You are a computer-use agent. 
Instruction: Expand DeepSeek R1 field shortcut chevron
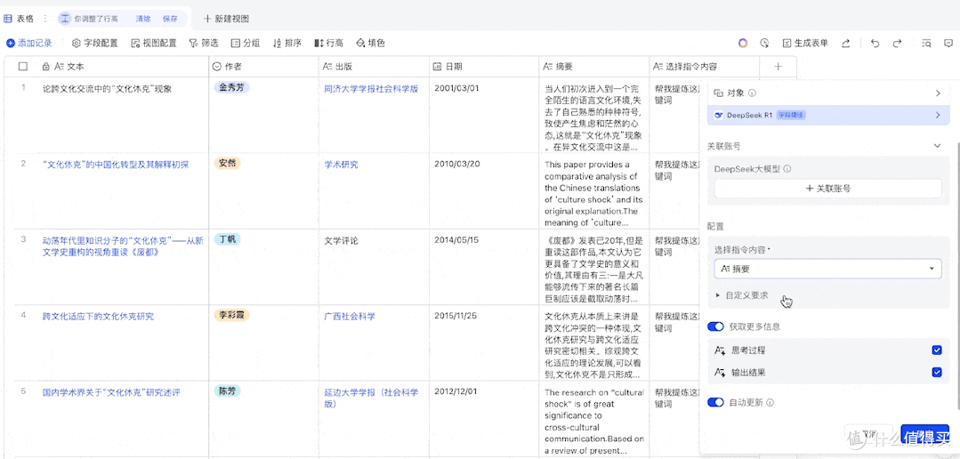tap(938, 115)
